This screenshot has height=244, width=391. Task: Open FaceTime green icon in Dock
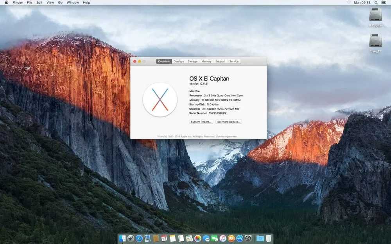pyautogui.click(x=214, y=239)
